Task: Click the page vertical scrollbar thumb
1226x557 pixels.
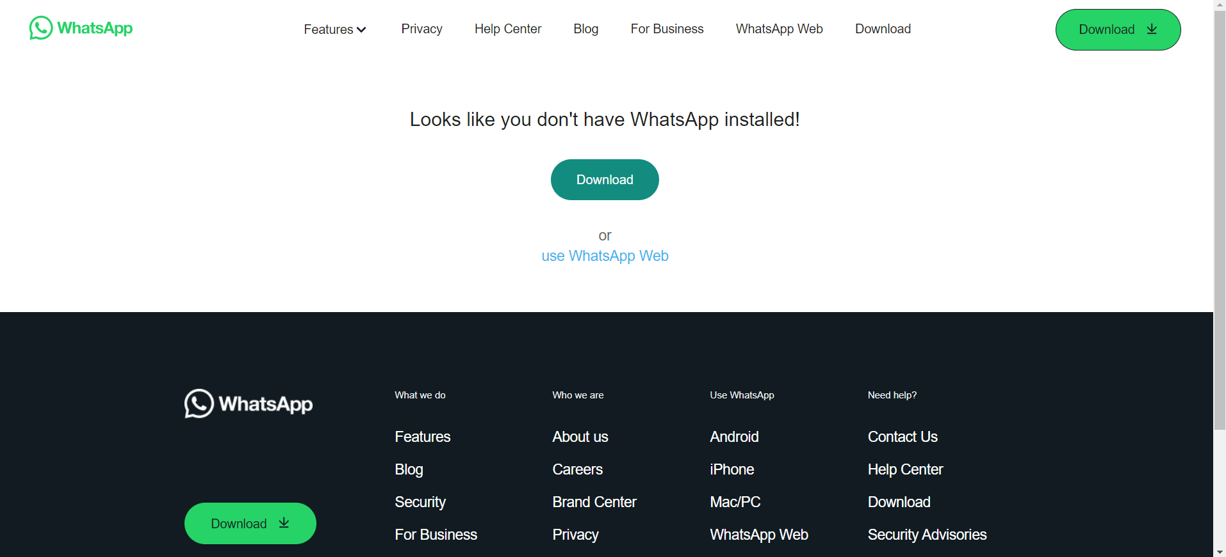Action: [x=1220, y=221]
